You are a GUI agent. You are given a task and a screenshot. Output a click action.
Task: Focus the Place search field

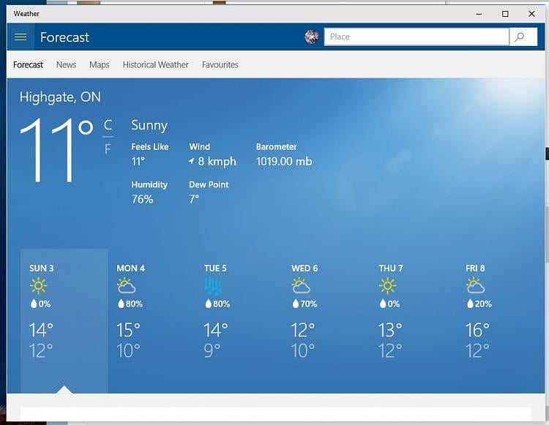point(417,37)
